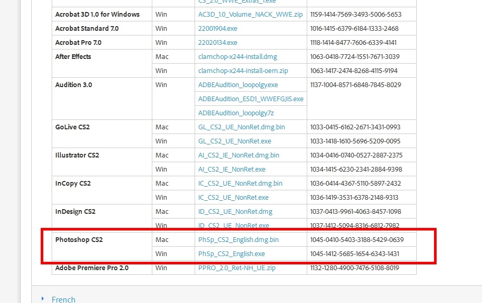The image size is (482, 303).
Task: Select serial 1036-1419-3531-6378-2148-9313
Action: 354,198
